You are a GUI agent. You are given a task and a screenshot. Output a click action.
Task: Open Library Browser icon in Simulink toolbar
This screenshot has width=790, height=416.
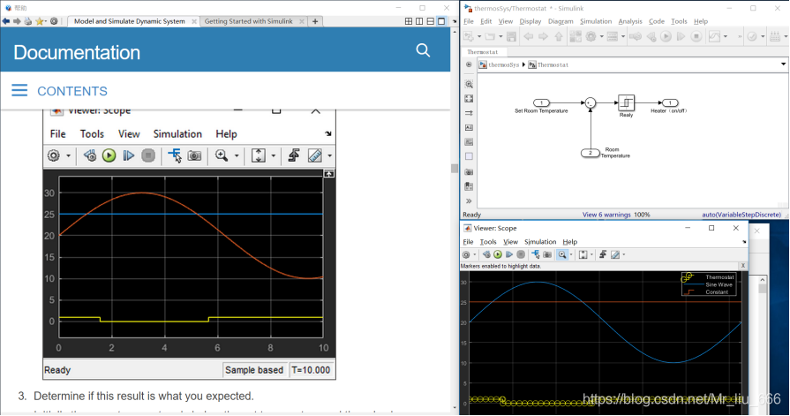(x=576, y=36)
